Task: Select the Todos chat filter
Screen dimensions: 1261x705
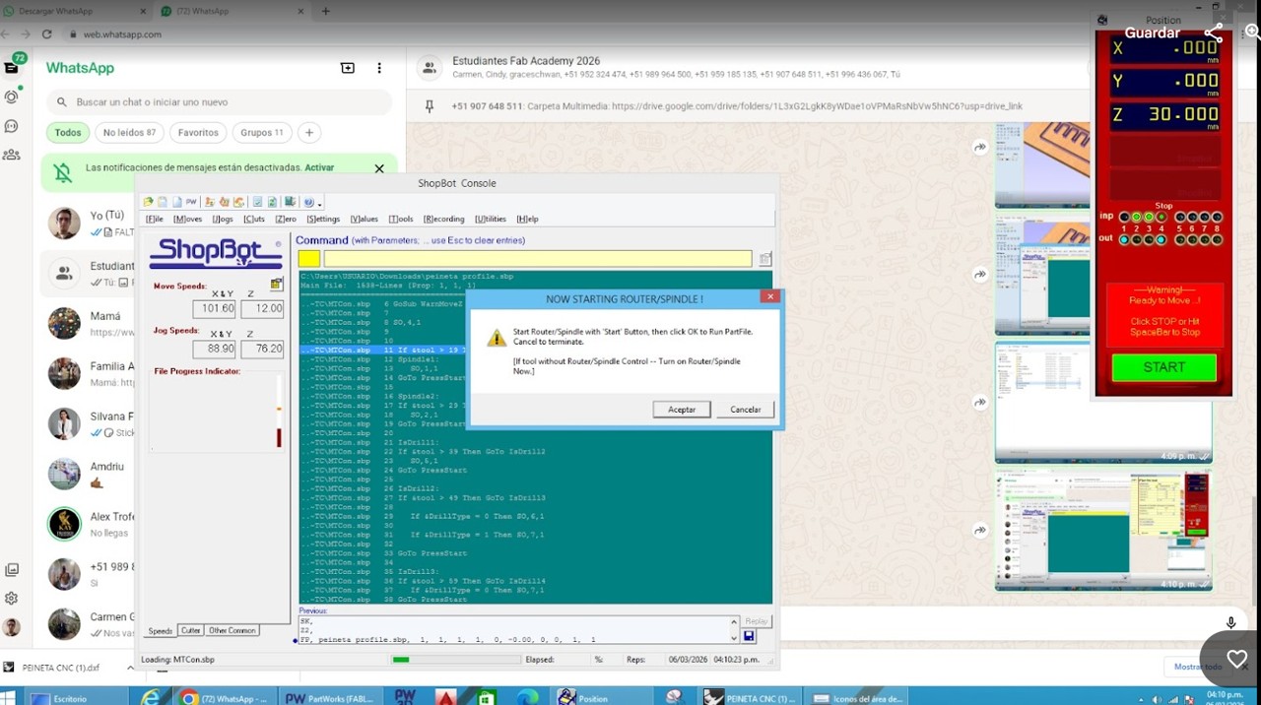Action: point(68,132)
